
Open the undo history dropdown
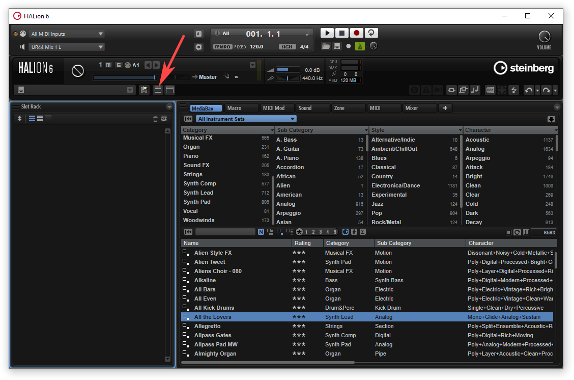click(537, 90)
